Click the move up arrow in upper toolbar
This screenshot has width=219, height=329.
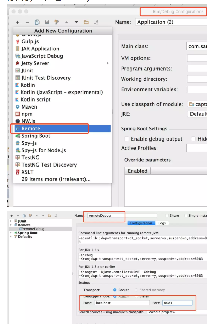click(x=66, y=22)
